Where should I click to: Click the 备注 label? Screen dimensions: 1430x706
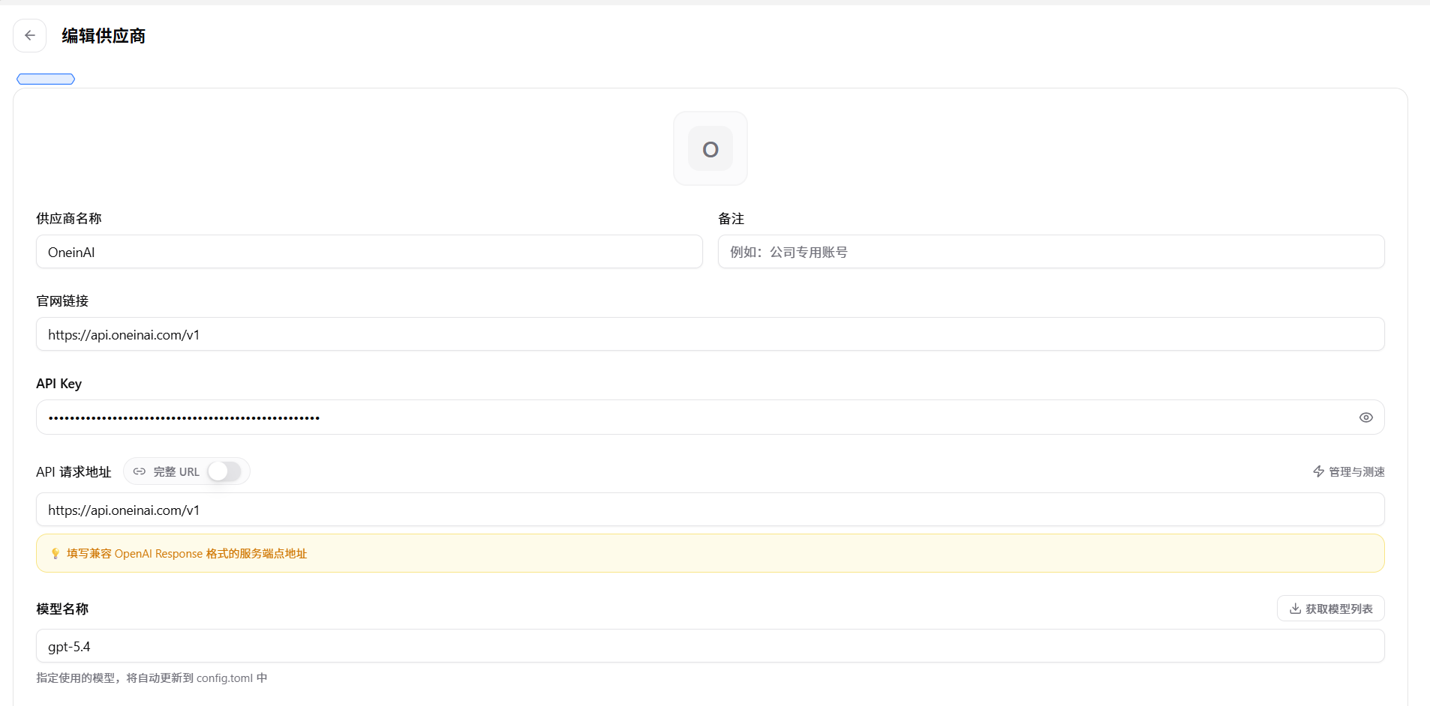tap(731, 219)
